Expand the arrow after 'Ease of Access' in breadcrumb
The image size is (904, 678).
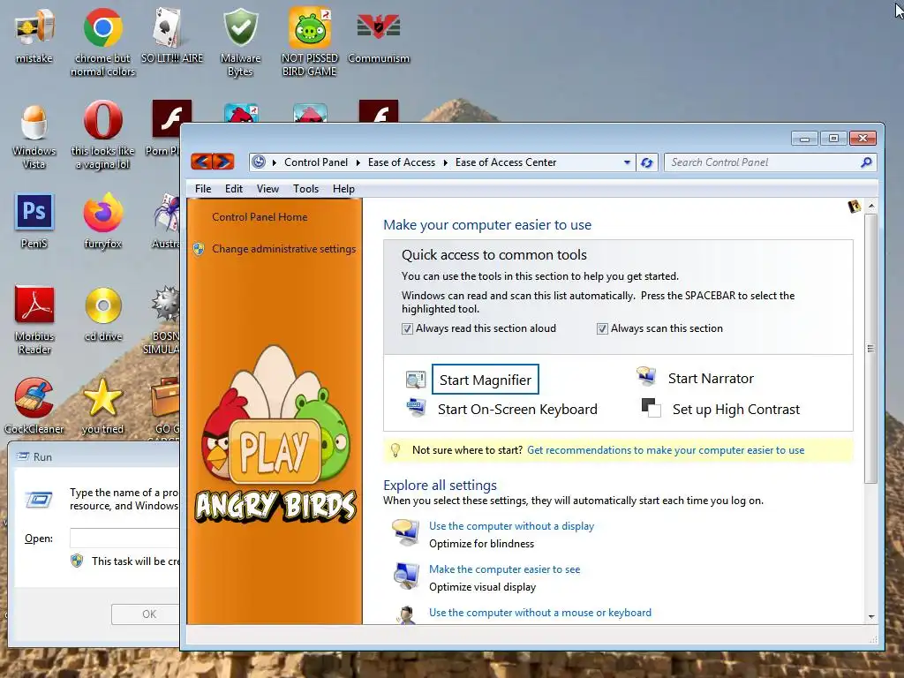click(445, 162)
